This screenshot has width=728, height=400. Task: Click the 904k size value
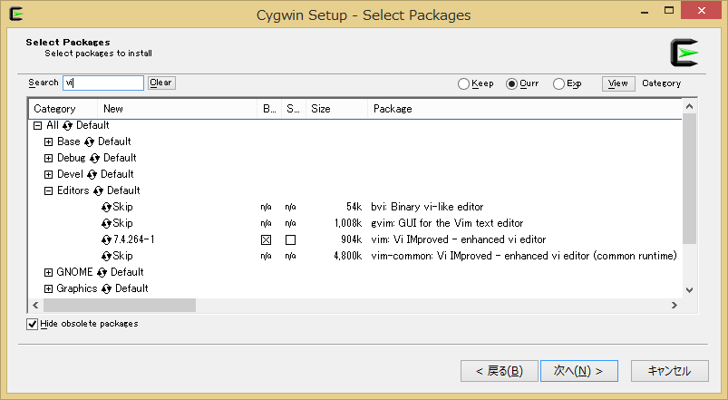[352, 239]
